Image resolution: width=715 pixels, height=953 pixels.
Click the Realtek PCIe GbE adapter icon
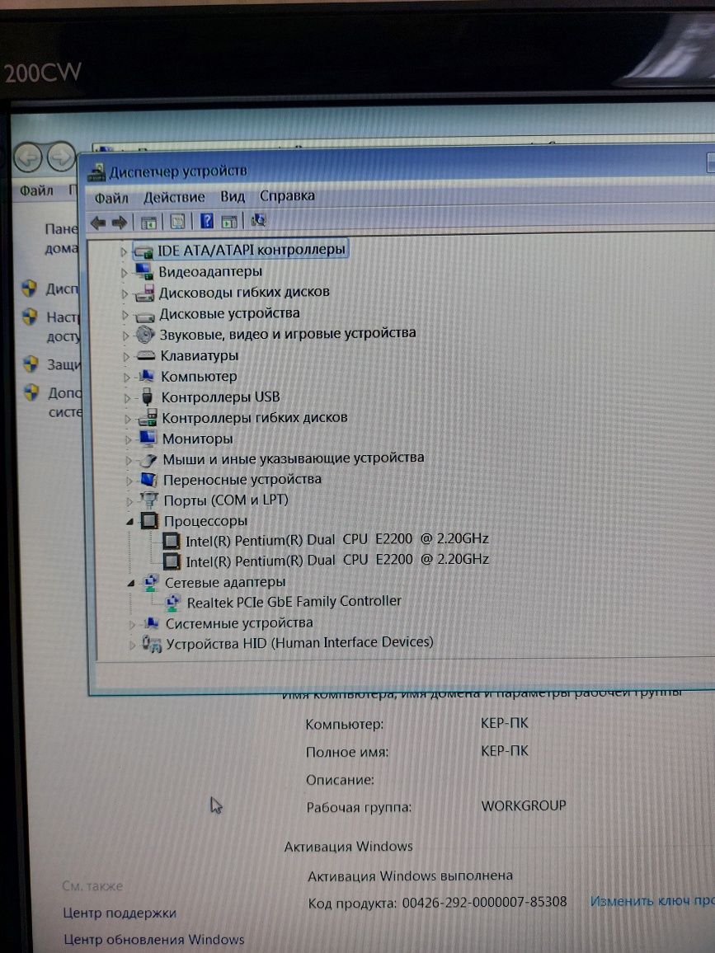(x=172, y=603)
